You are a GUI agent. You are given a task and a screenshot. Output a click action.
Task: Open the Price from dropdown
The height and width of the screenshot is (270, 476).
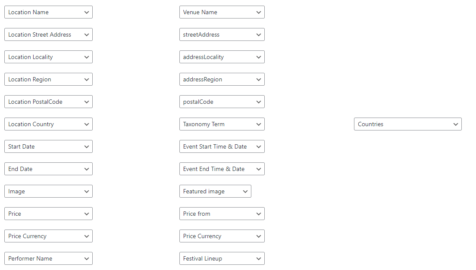[x=222, y=214]
